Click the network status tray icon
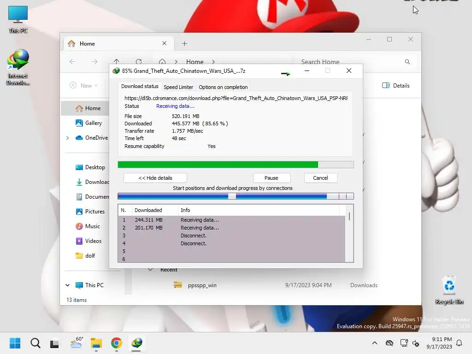This screenshot has width=472, height=354. tap(404, 343)
